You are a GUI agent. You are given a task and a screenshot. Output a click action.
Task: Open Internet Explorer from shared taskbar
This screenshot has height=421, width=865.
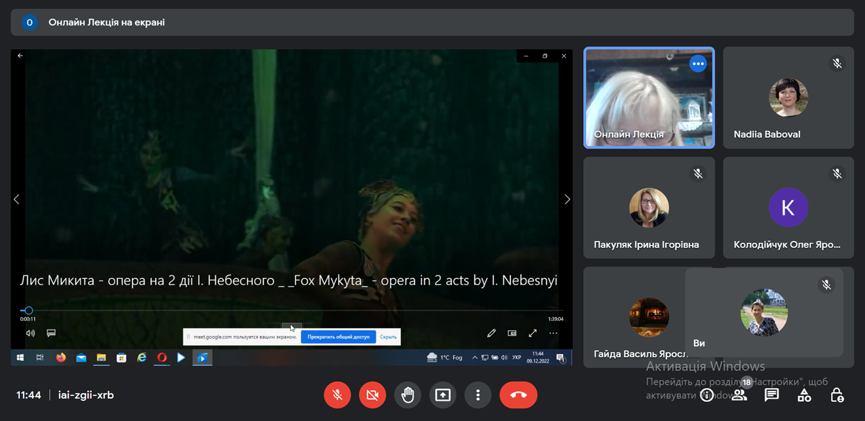pos(142,357)
